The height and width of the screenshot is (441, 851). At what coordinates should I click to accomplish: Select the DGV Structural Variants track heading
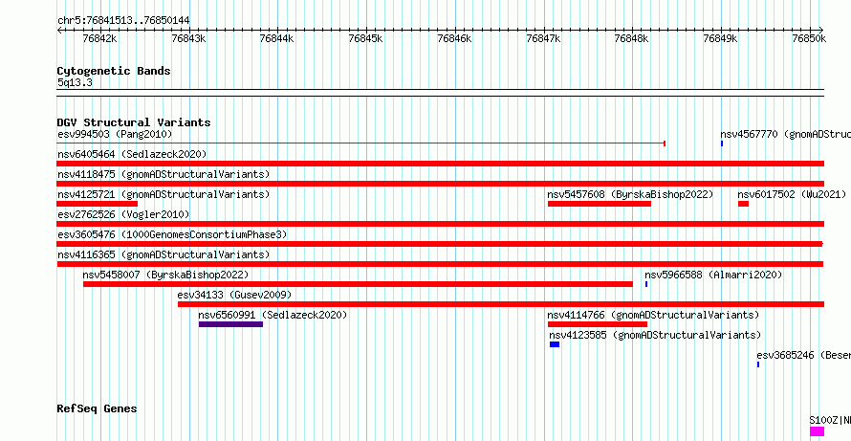click(x=134, y=122)
